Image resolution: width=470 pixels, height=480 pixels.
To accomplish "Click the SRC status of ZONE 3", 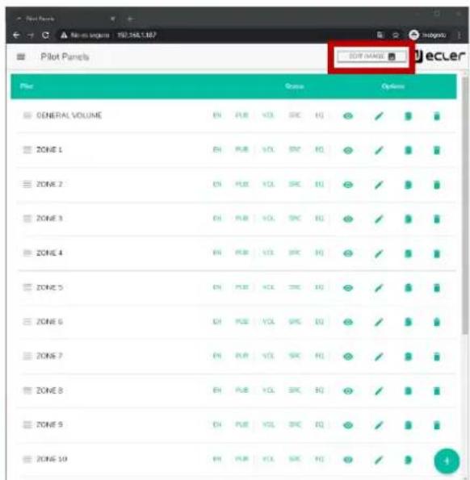I will pyautogui.click(x=295, y=219).
